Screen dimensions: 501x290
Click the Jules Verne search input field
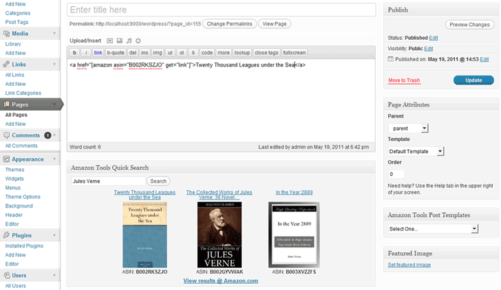[108, 181]
